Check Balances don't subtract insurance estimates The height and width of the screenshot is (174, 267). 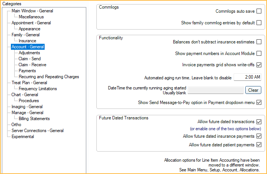[259, 42]
